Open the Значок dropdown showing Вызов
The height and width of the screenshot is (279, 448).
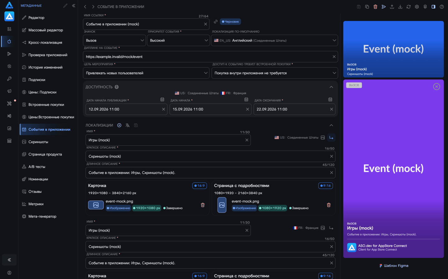tap(114, 40)
